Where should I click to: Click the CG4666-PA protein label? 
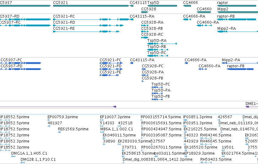coord(196,60)
